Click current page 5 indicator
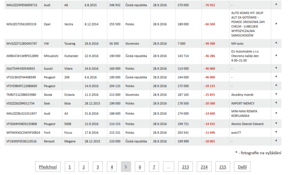293x175 pixels. point(126,167)
